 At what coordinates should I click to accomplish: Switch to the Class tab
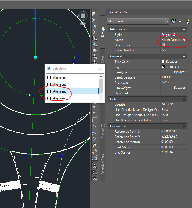pyautogui.click(x=103, y=60)
